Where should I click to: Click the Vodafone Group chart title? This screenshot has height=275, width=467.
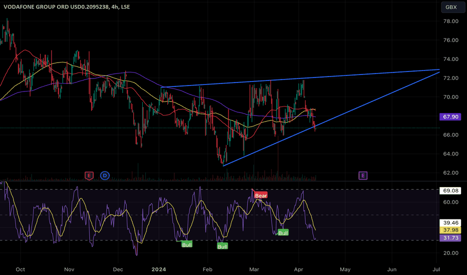[67, 6]
